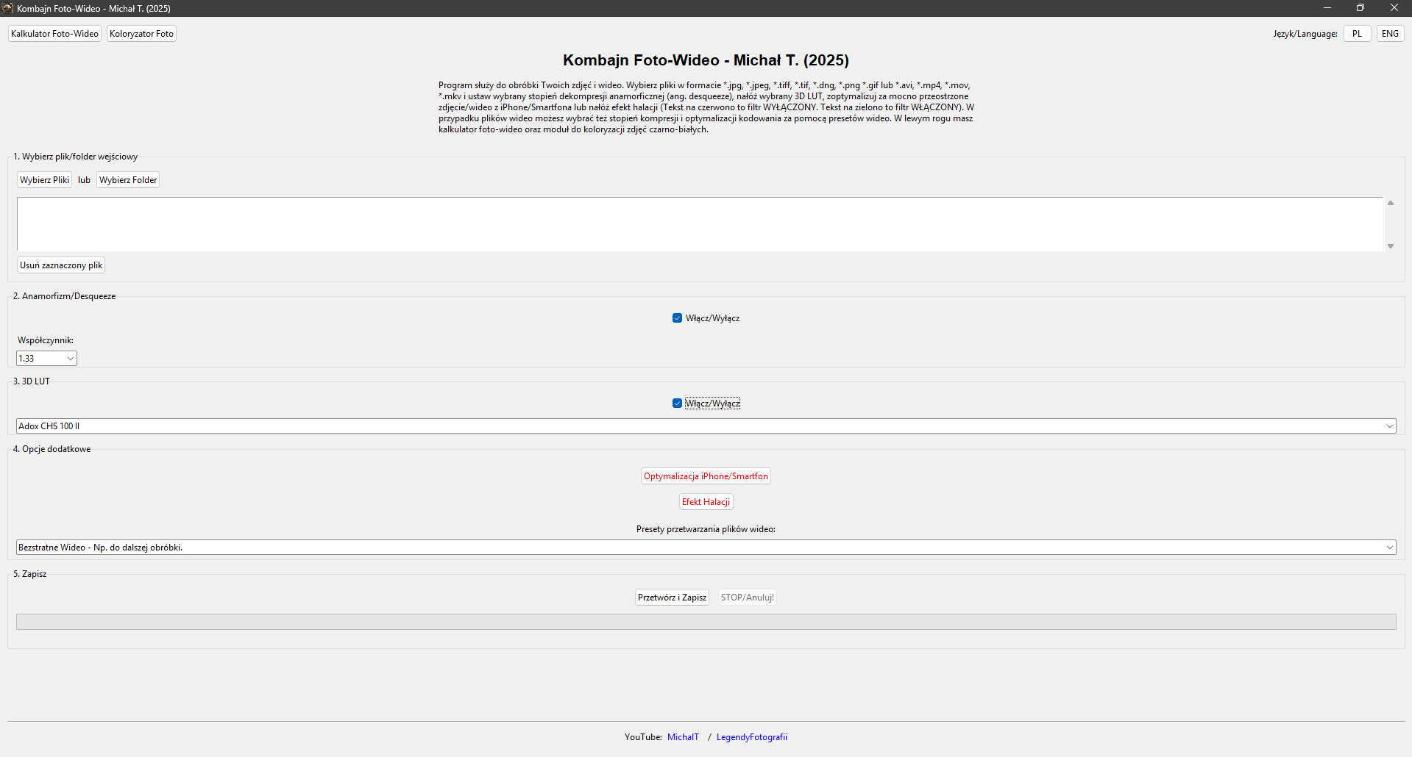
Task: Enable the Optymalizacja iPhone/Smartfon filter
Action: pos(705,476)
